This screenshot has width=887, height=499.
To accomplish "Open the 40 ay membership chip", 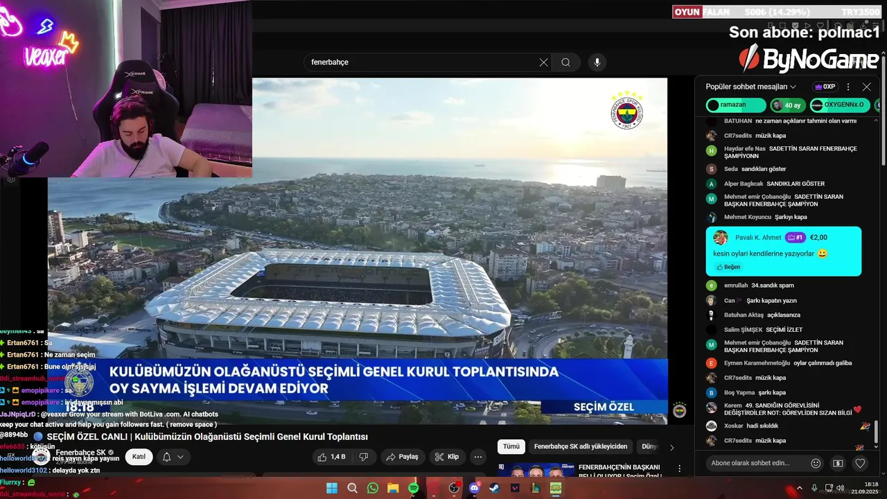I will [788, 105].
